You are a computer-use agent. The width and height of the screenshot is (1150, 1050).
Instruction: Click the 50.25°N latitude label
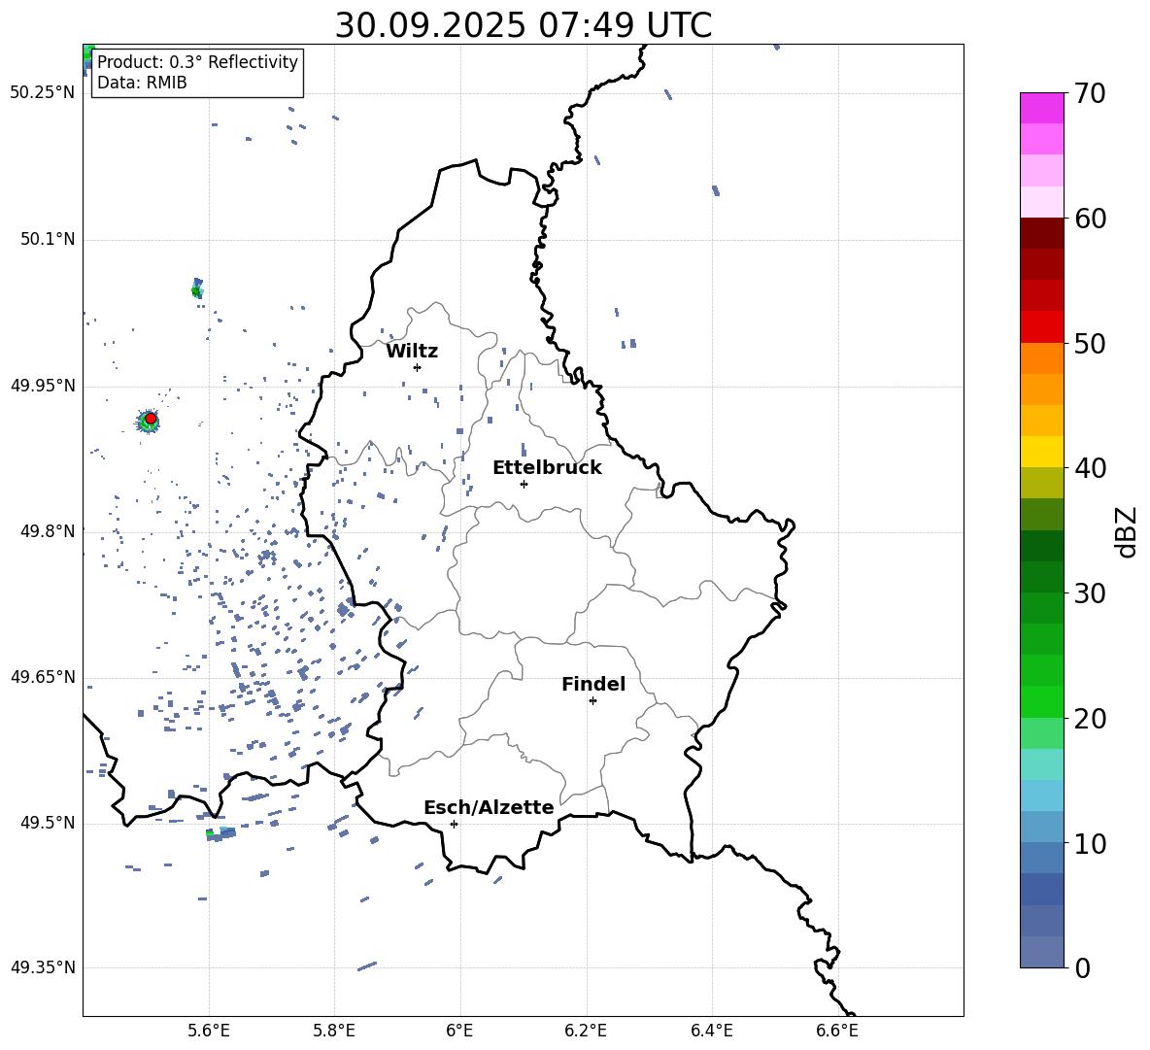pos(43,93)
